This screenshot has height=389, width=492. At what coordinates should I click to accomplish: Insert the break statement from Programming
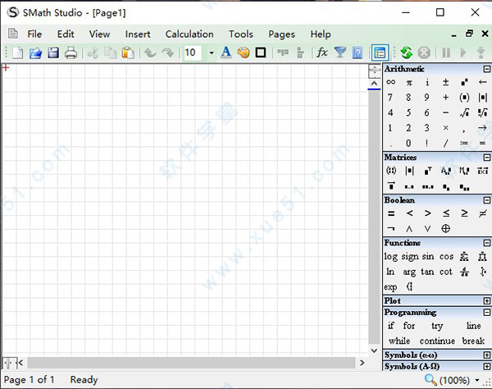click(x=473, y=341)
